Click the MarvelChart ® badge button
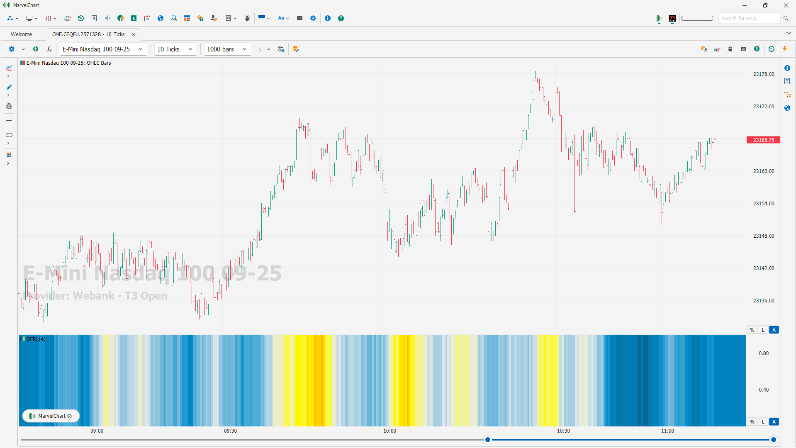The width and height of the screenshot is (796, 448). coord(51,416)
